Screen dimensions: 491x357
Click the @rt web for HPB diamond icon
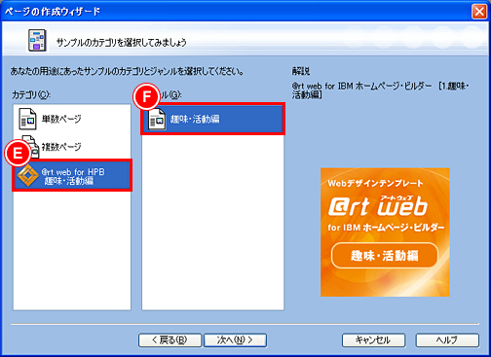point(28,175)
